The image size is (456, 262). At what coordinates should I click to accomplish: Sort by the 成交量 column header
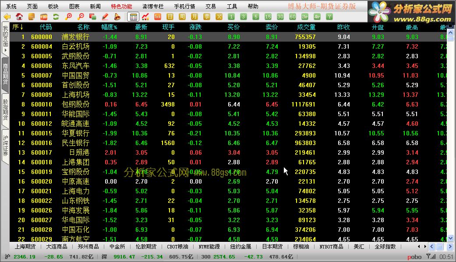click(306, 27)
